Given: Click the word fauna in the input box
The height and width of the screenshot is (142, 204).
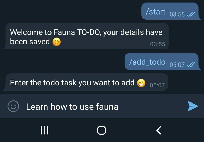Looking at the screenshot, I should point(107,107).
